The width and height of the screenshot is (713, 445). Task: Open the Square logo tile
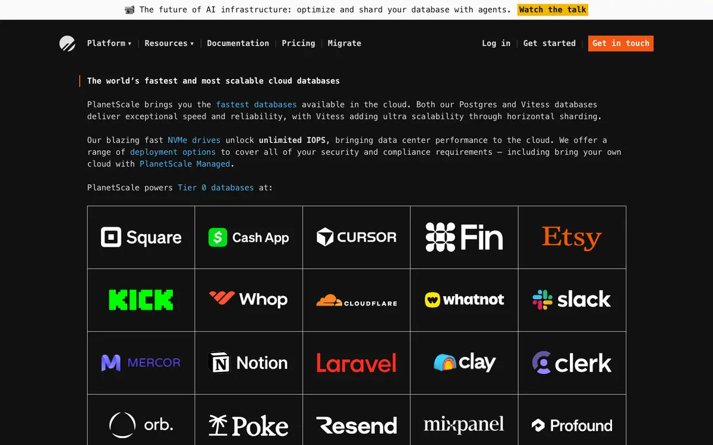coord(141,237)
